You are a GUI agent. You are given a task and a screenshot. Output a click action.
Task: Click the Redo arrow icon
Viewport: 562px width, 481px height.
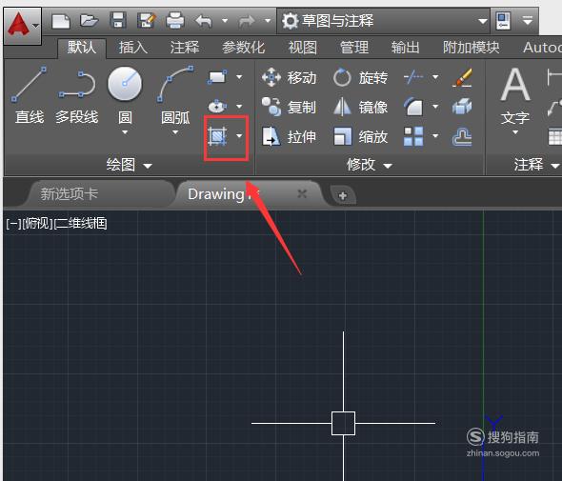(247, 21)
